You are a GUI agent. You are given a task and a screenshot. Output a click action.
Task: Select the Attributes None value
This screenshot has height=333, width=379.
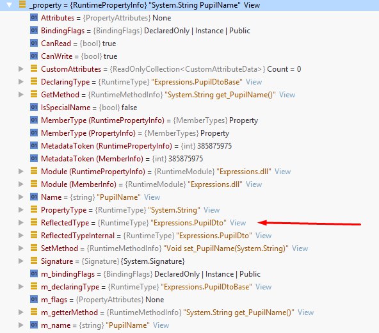pos(162,18)
